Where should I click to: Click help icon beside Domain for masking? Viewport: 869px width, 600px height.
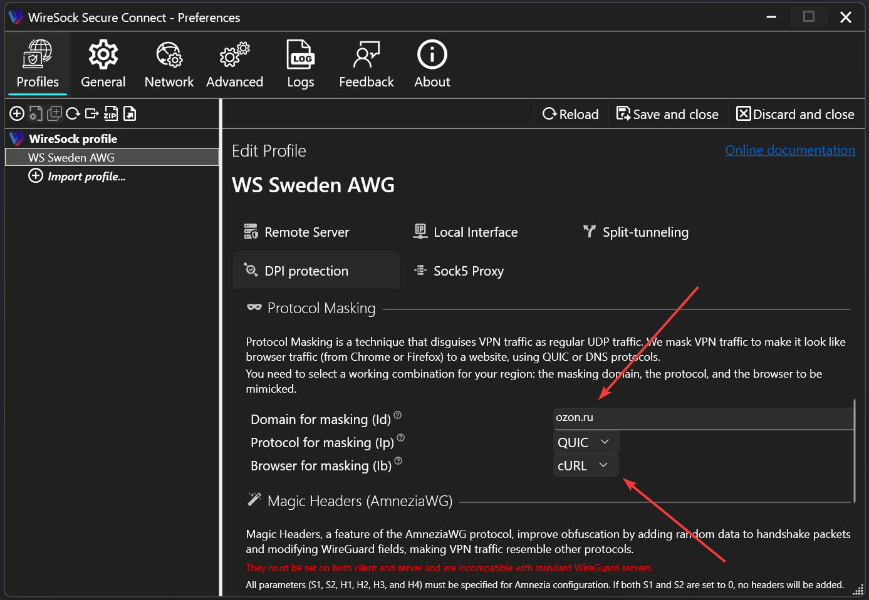(x=398, y=415)
